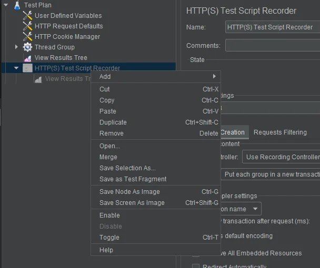Select greyed nested View Results Tree label

tap(68, 79)
